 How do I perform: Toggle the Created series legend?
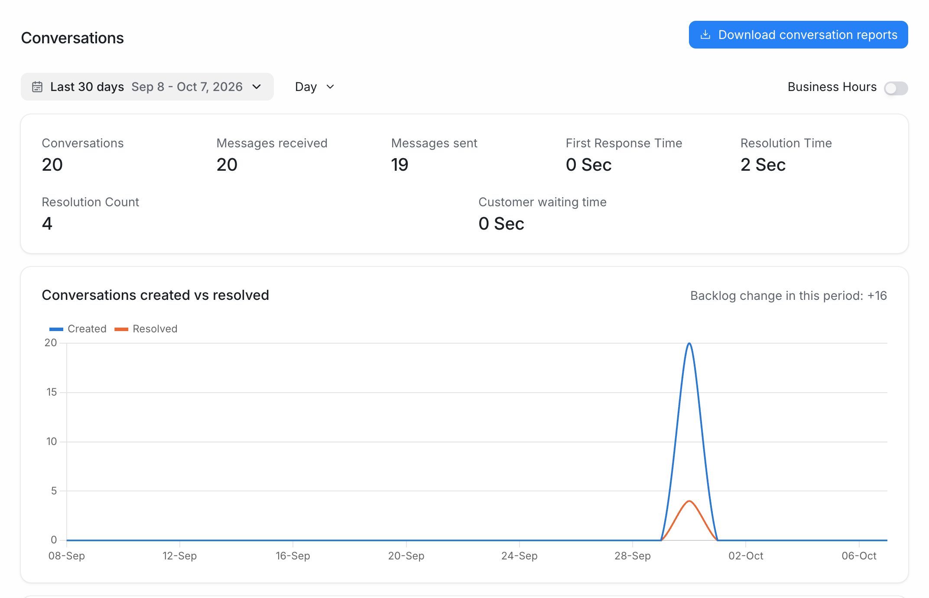(x=78, y=329)
